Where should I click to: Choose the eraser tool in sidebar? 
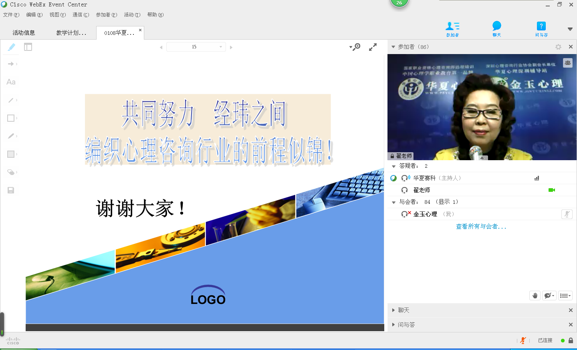click(x=11, y=172)
